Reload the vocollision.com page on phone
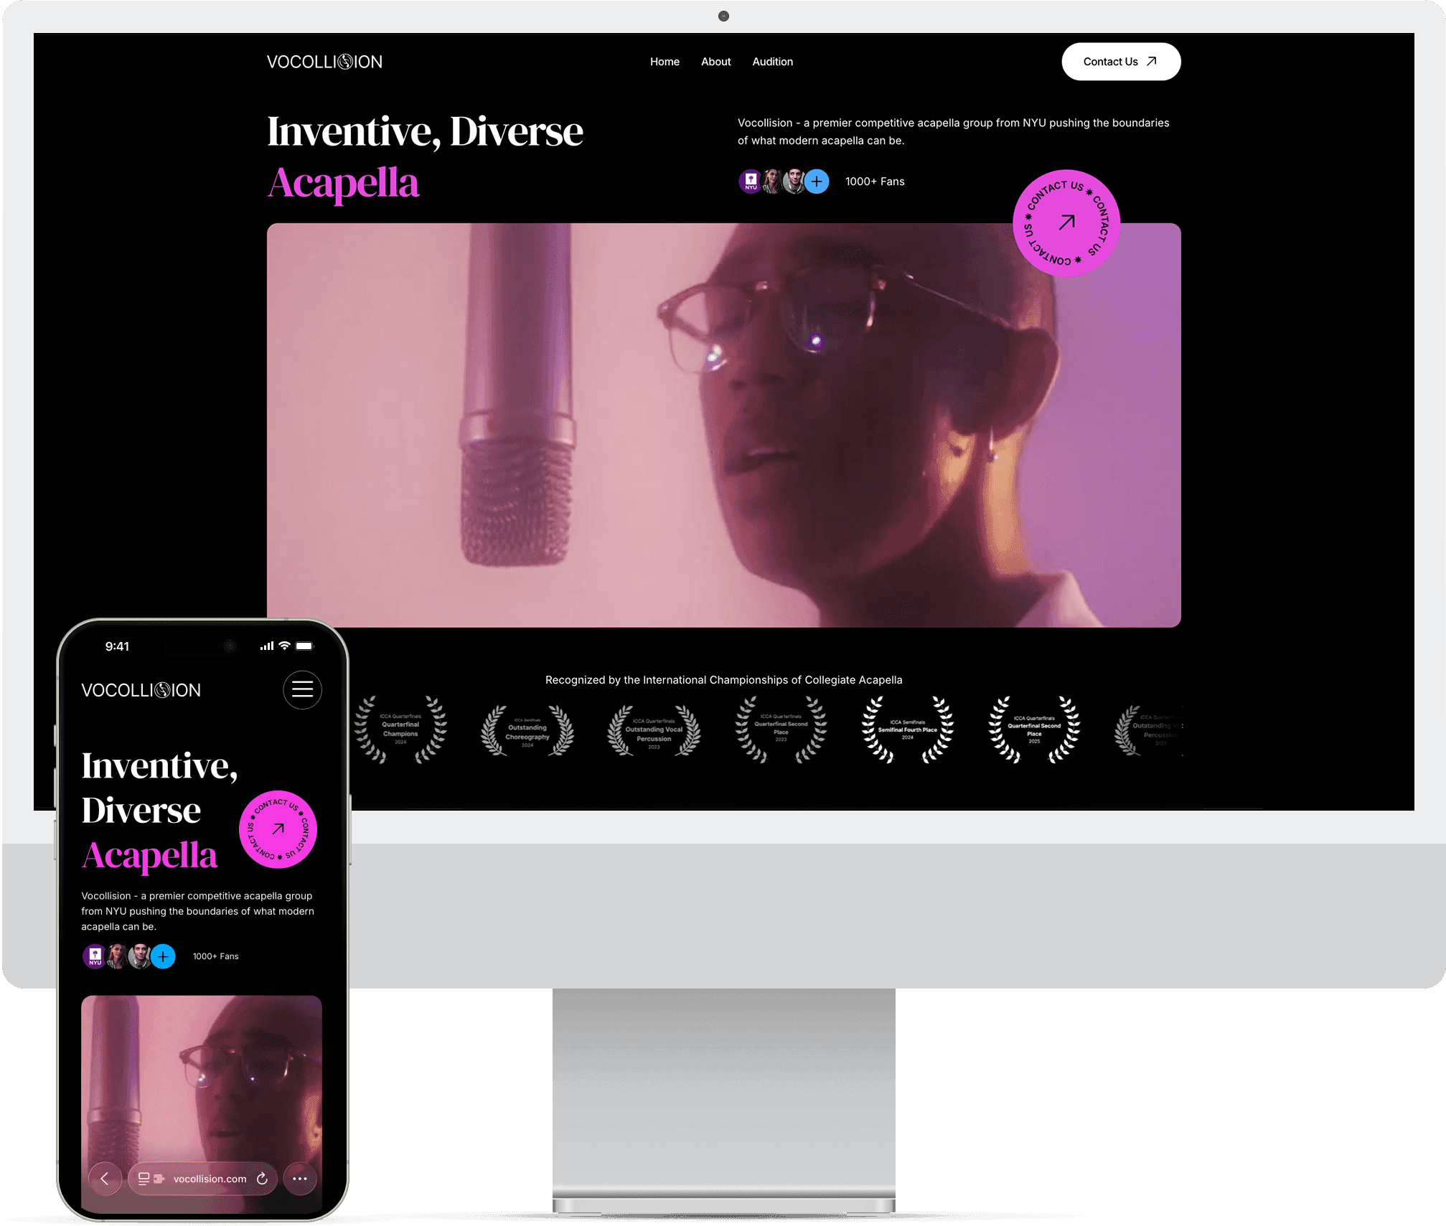The width and height of the screenshot is (1446, 1226). click(x=263, y=1179)
